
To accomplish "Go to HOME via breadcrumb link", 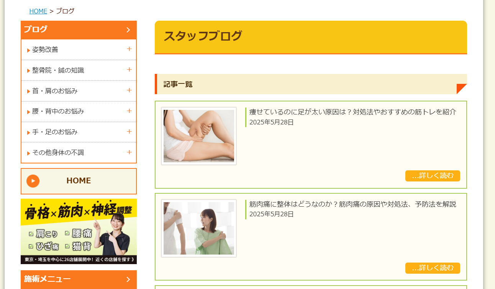I will [38, 11].
